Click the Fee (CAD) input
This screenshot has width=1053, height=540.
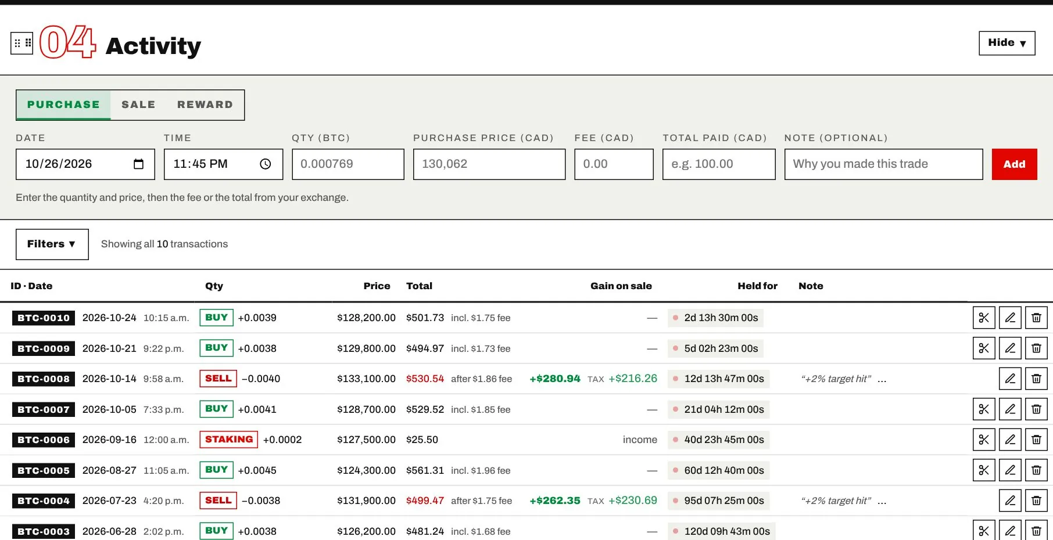(614, 164)
